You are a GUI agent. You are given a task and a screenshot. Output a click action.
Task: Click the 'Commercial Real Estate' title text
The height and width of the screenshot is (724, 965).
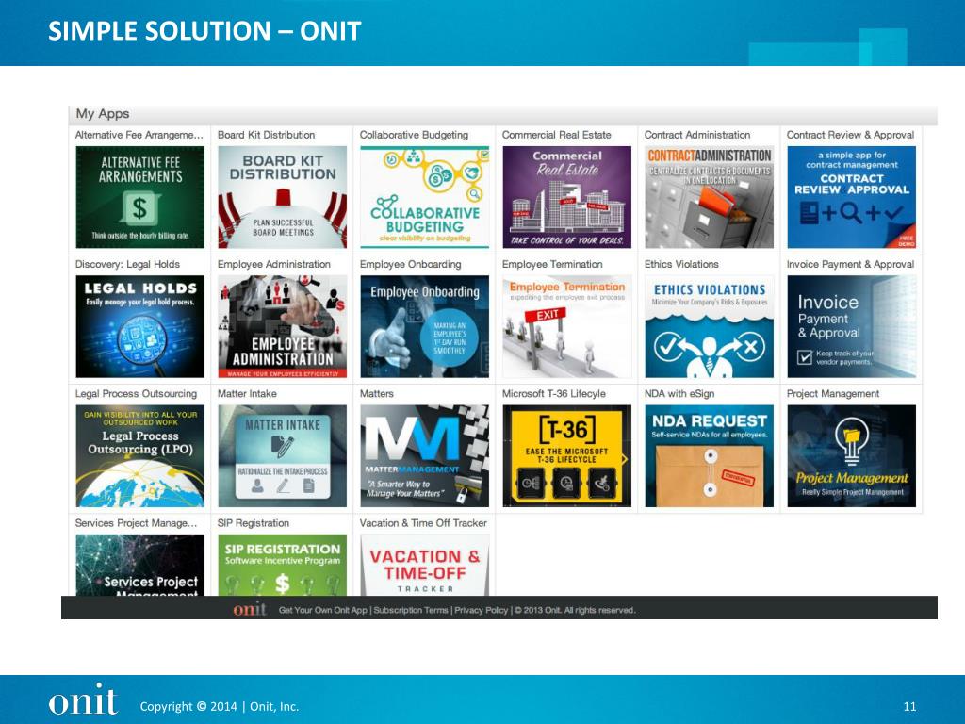(556, 135)
